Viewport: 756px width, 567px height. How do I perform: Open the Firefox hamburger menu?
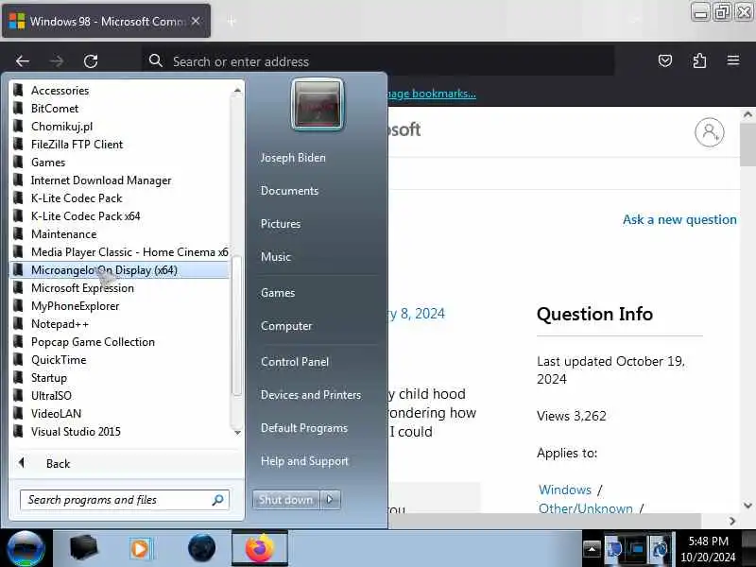[733, 60]
